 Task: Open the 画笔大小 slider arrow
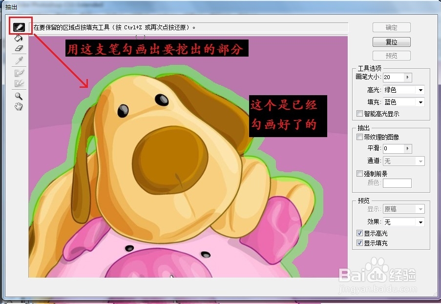[408, 77]
